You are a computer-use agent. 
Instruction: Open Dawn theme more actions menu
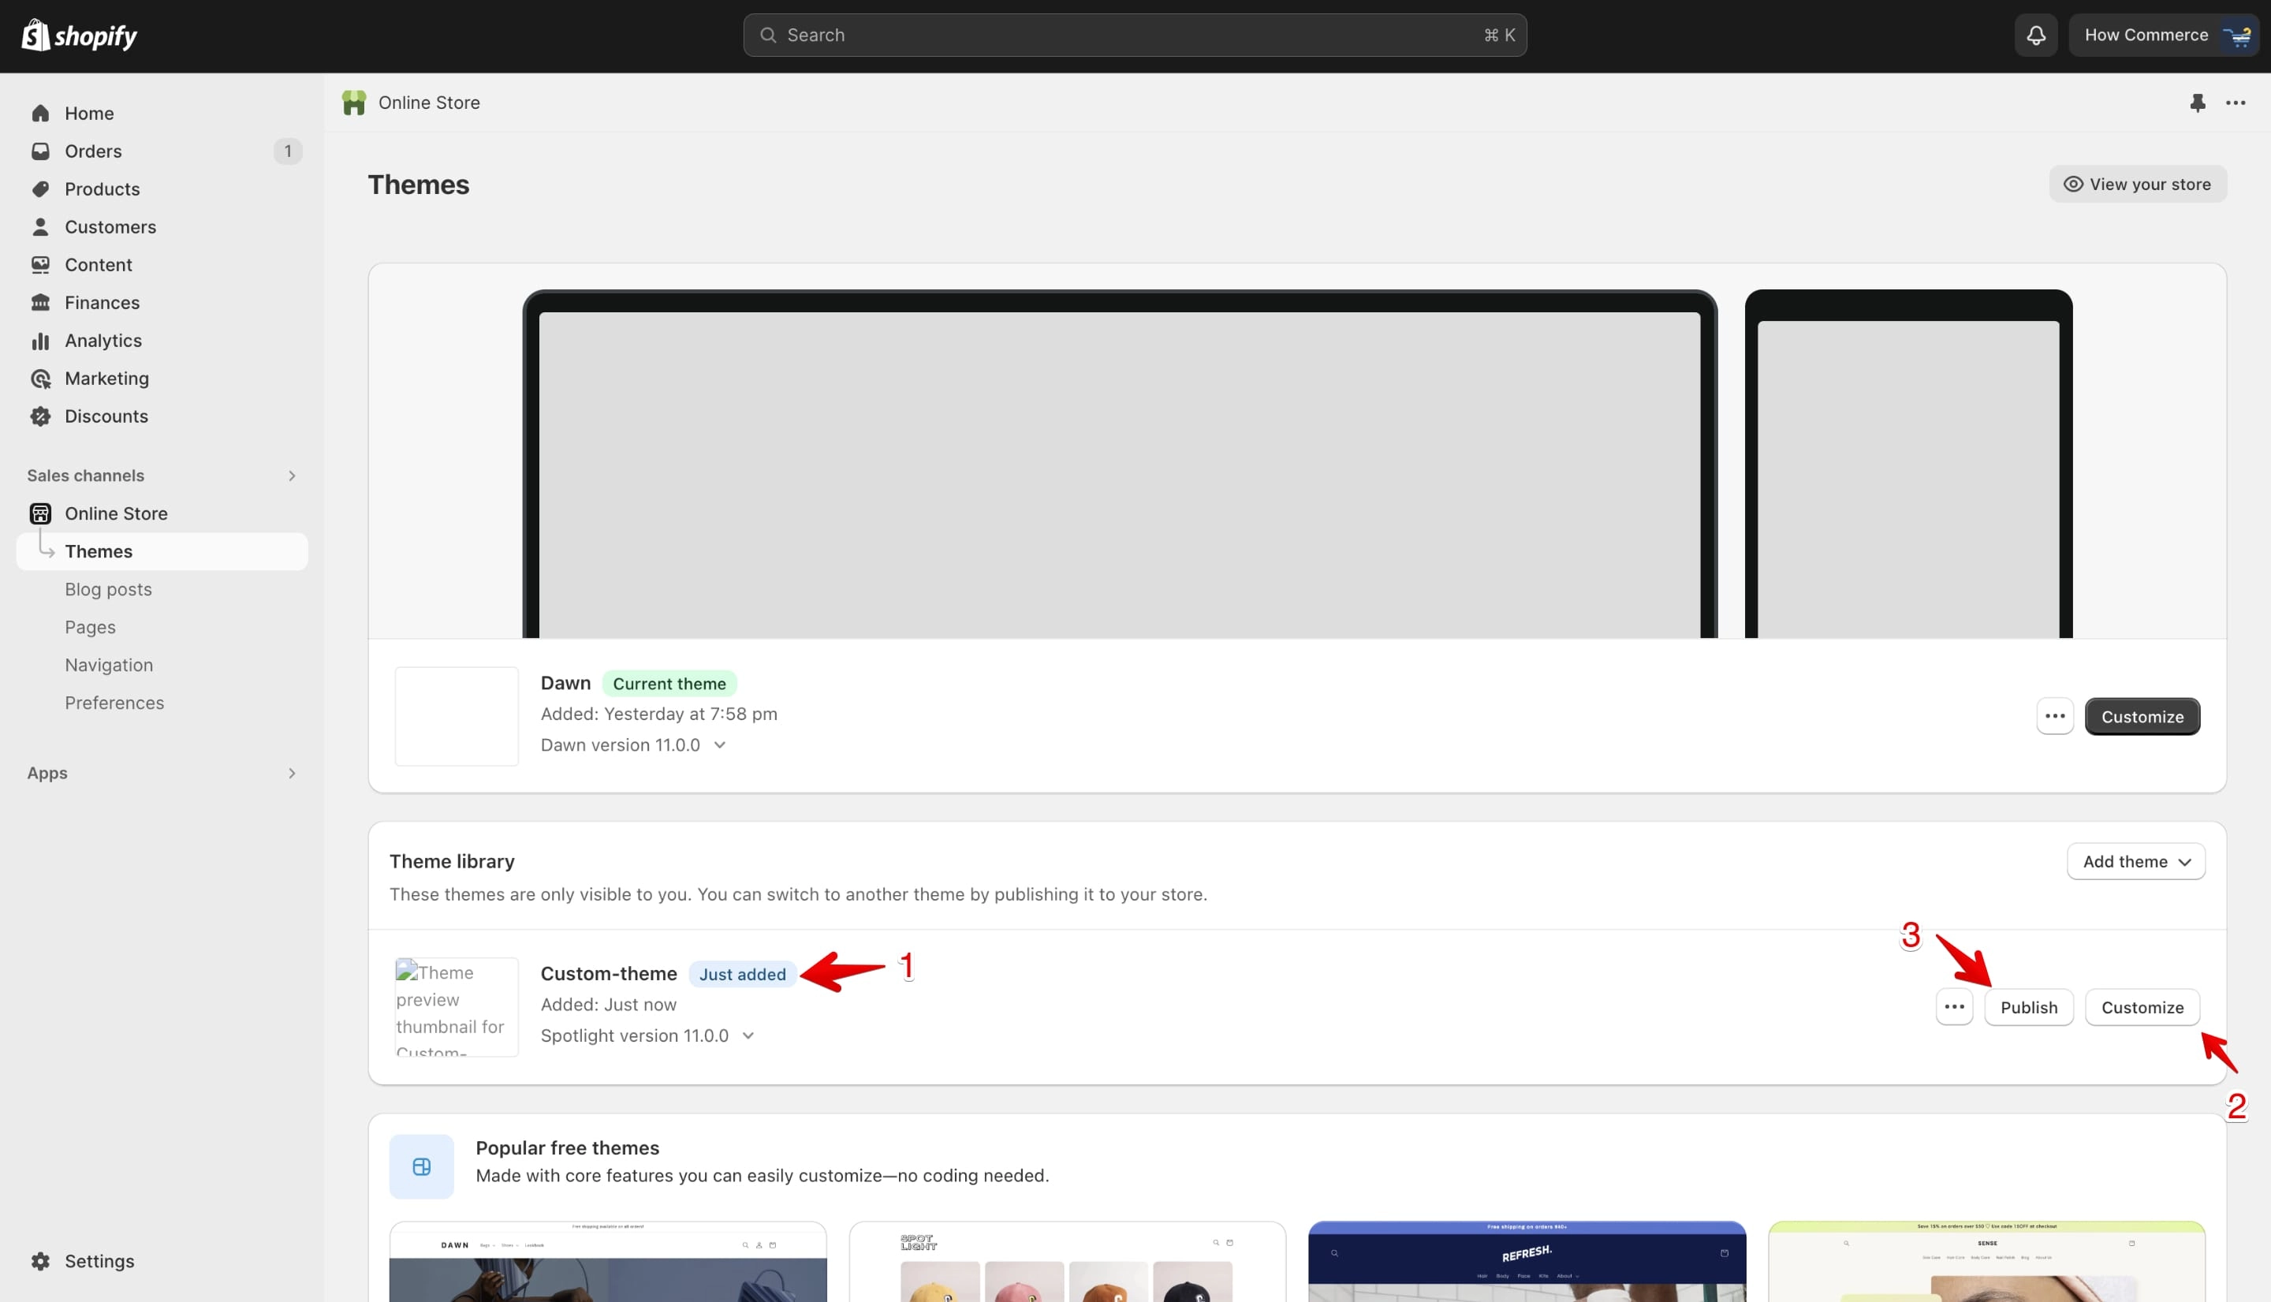2055,716
